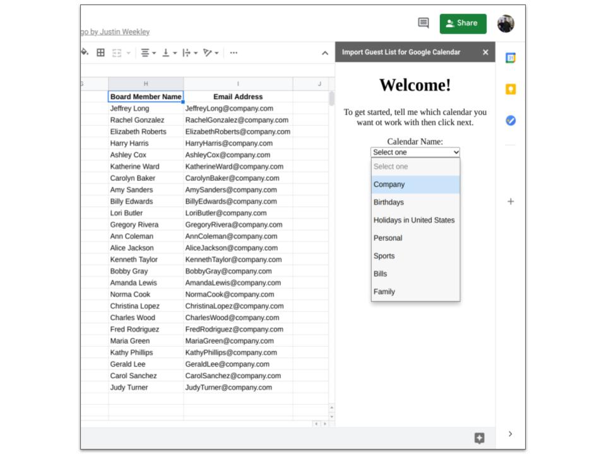
Task: Select FredRodriguez@company.com email cell
Action: coord(238,329)
